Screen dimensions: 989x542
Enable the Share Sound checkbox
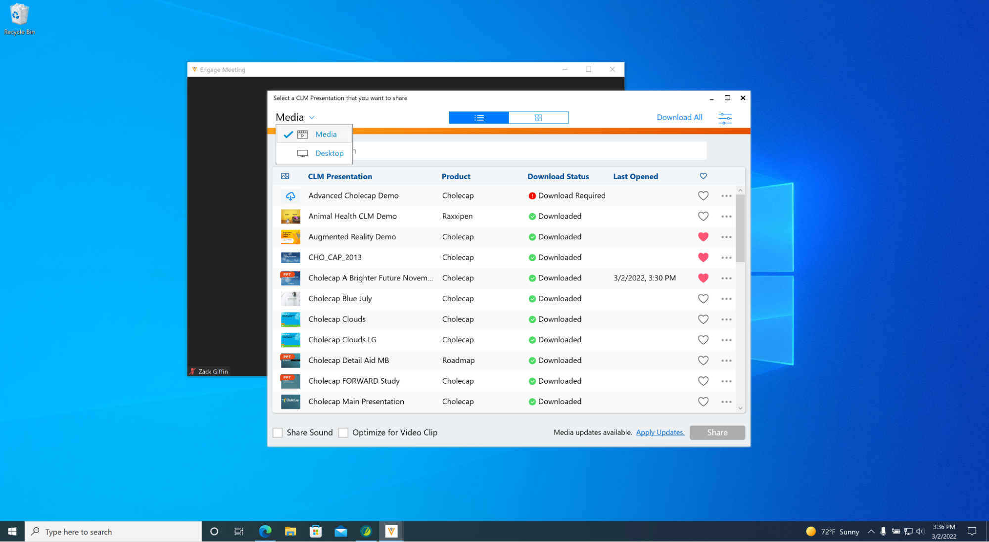[278, 433]
